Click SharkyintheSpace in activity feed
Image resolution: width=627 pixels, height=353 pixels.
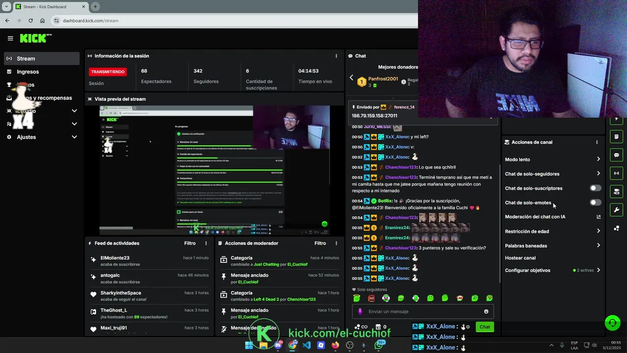click(x=121, y=293)
